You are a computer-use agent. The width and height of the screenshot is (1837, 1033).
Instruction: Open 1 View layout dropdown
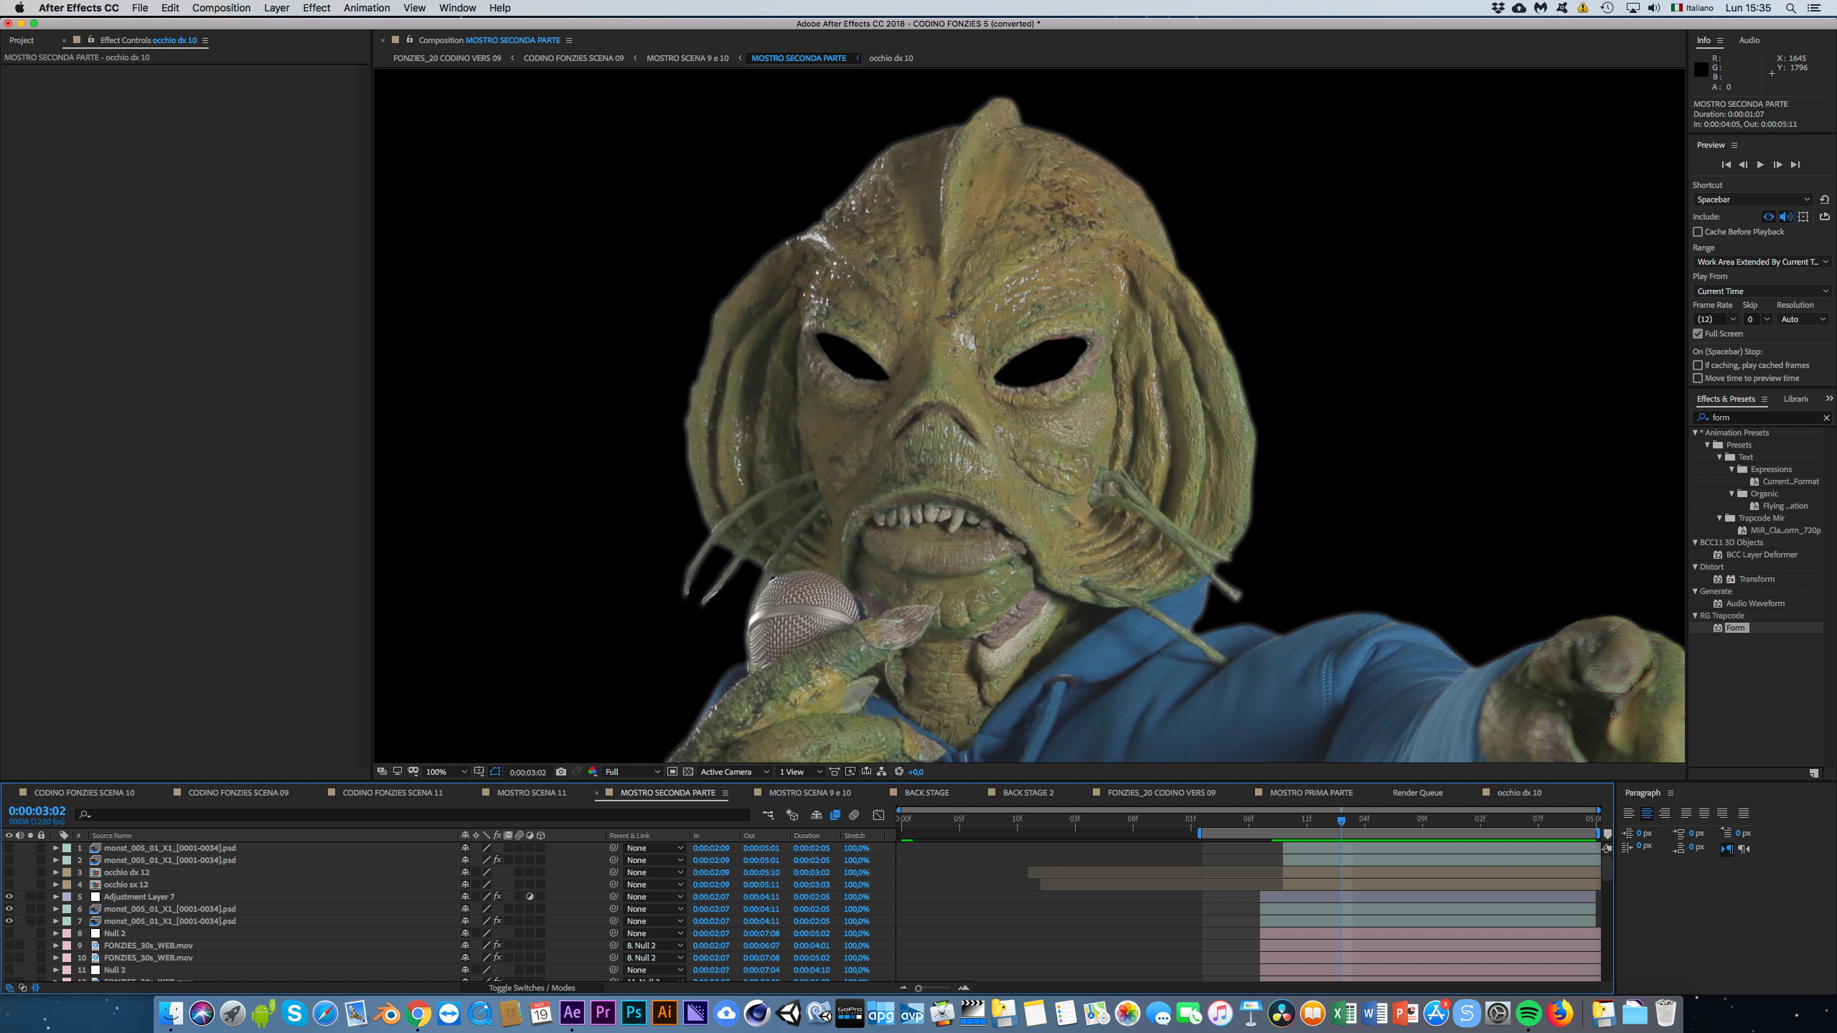click(x=800, y=772)
